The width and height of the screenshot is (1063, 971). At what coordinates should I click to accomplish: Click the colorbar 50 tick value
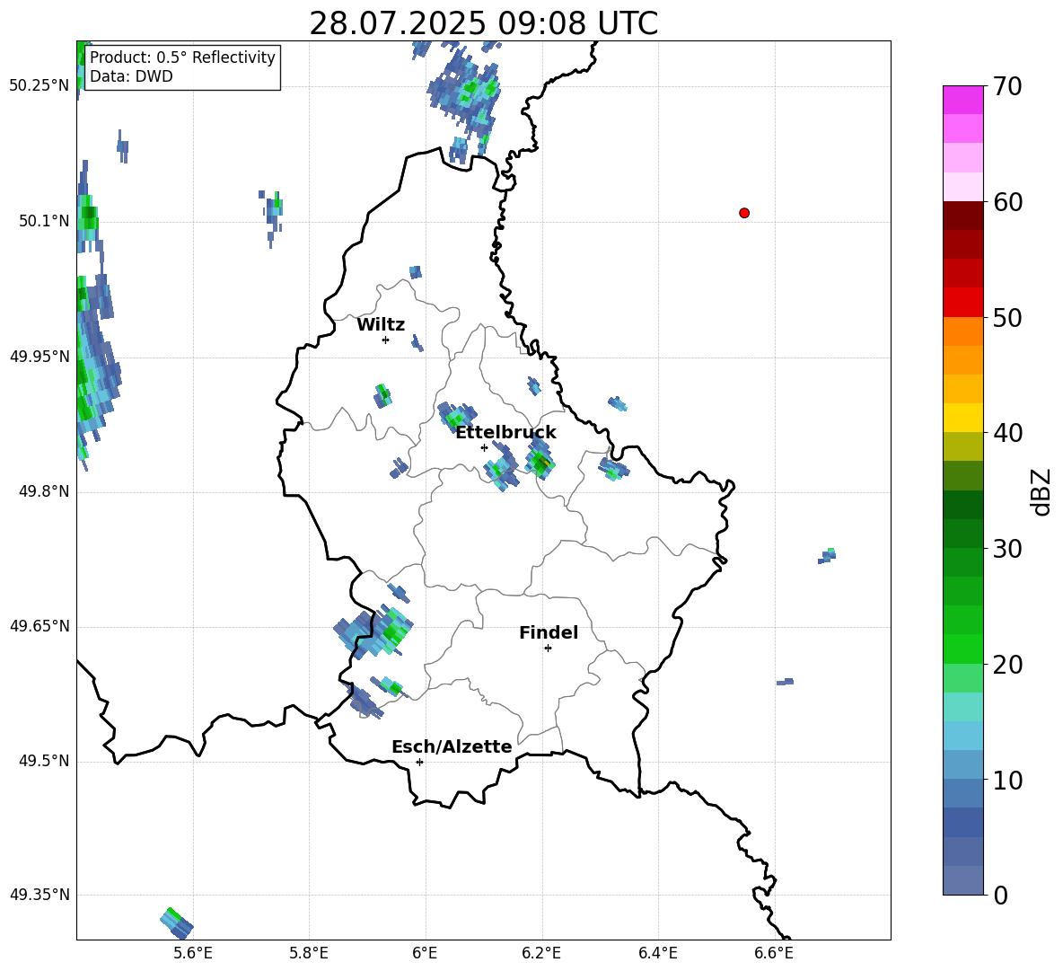click(1007, 317)
